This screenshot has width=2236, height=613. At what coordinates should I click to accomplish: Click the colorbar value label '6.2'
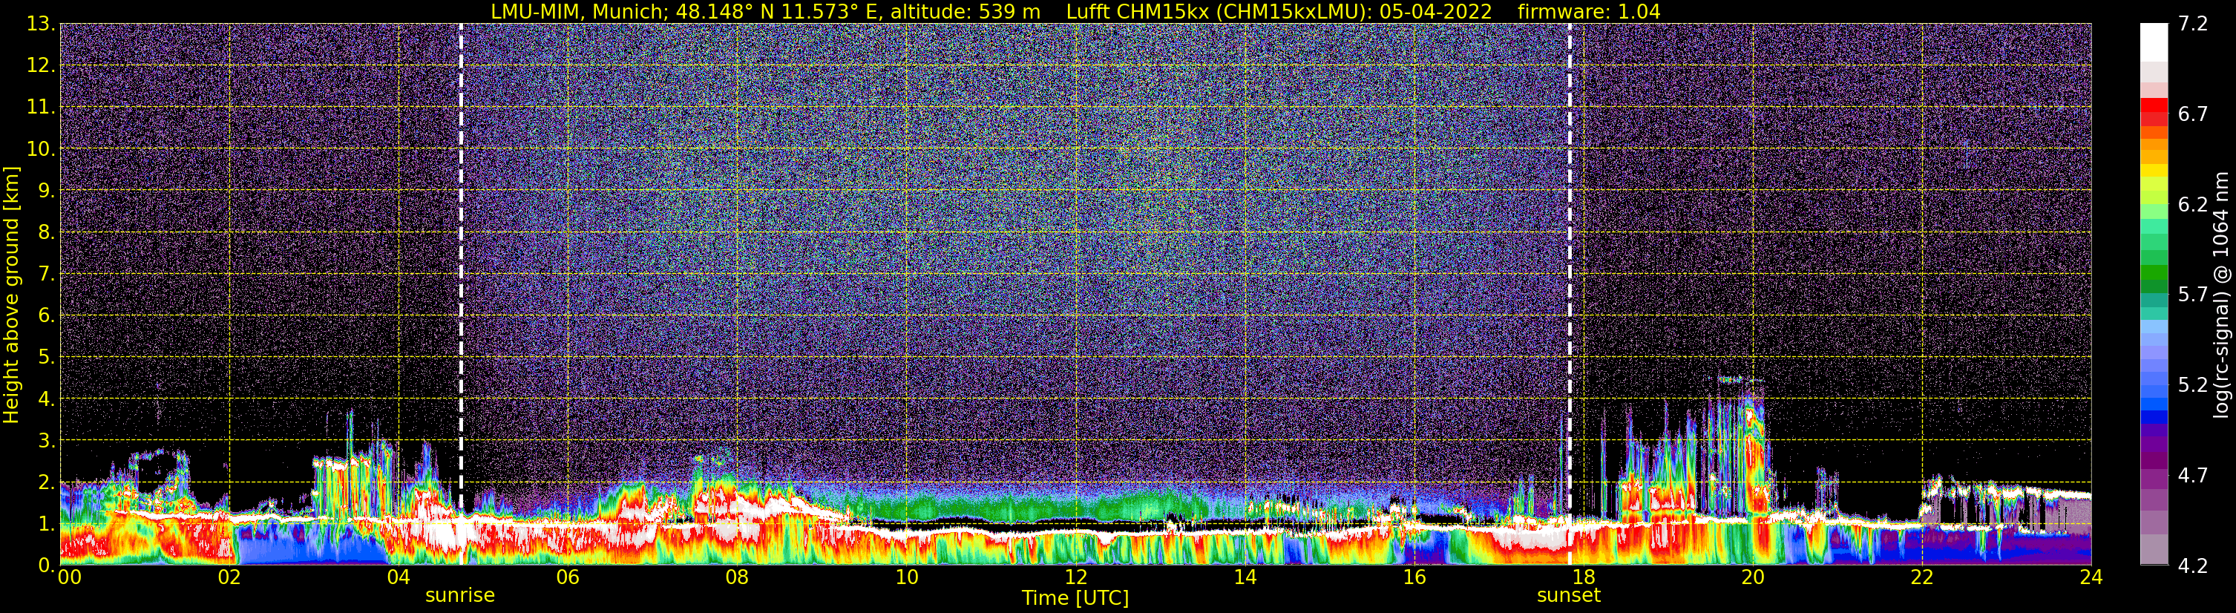pyautogui.click(x=2193, y=205)
